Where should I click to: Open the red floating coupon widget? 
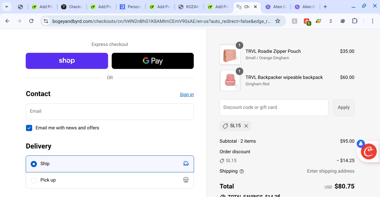(369, 152)
